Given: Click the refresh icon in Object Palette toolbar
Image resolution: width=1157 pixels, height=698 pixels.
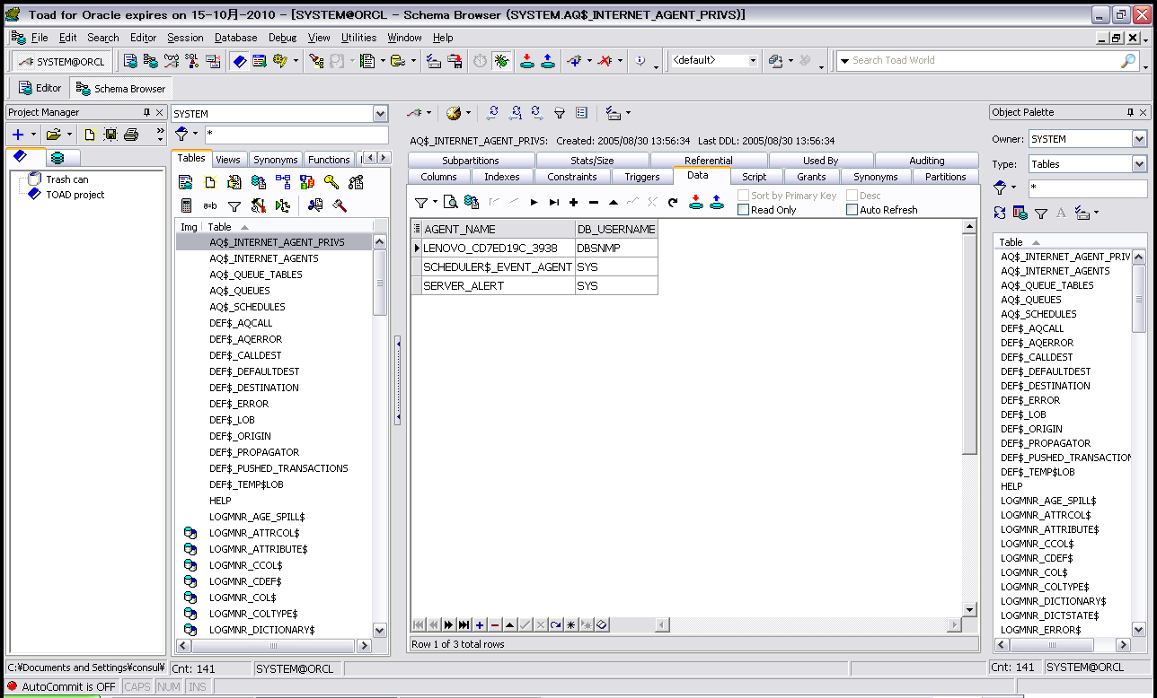Looking at the screenshot, I should click(x=1000, y=213).
